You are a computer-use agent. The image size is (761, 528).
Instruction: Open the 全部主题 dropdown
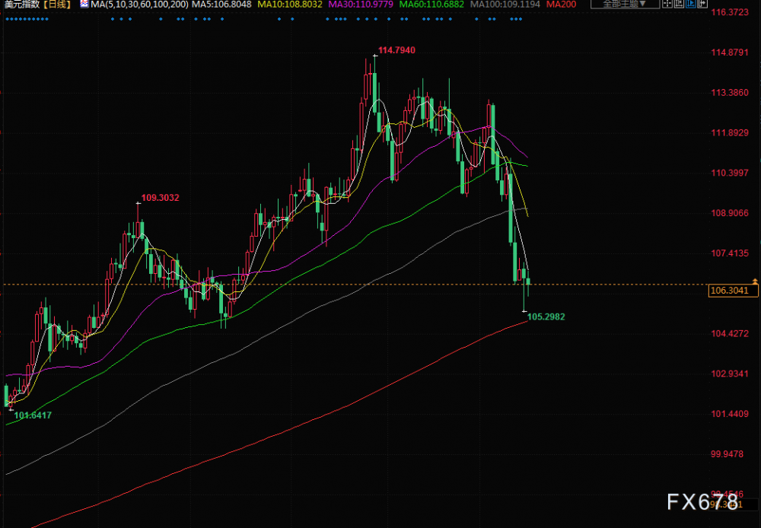pos(625,4)
